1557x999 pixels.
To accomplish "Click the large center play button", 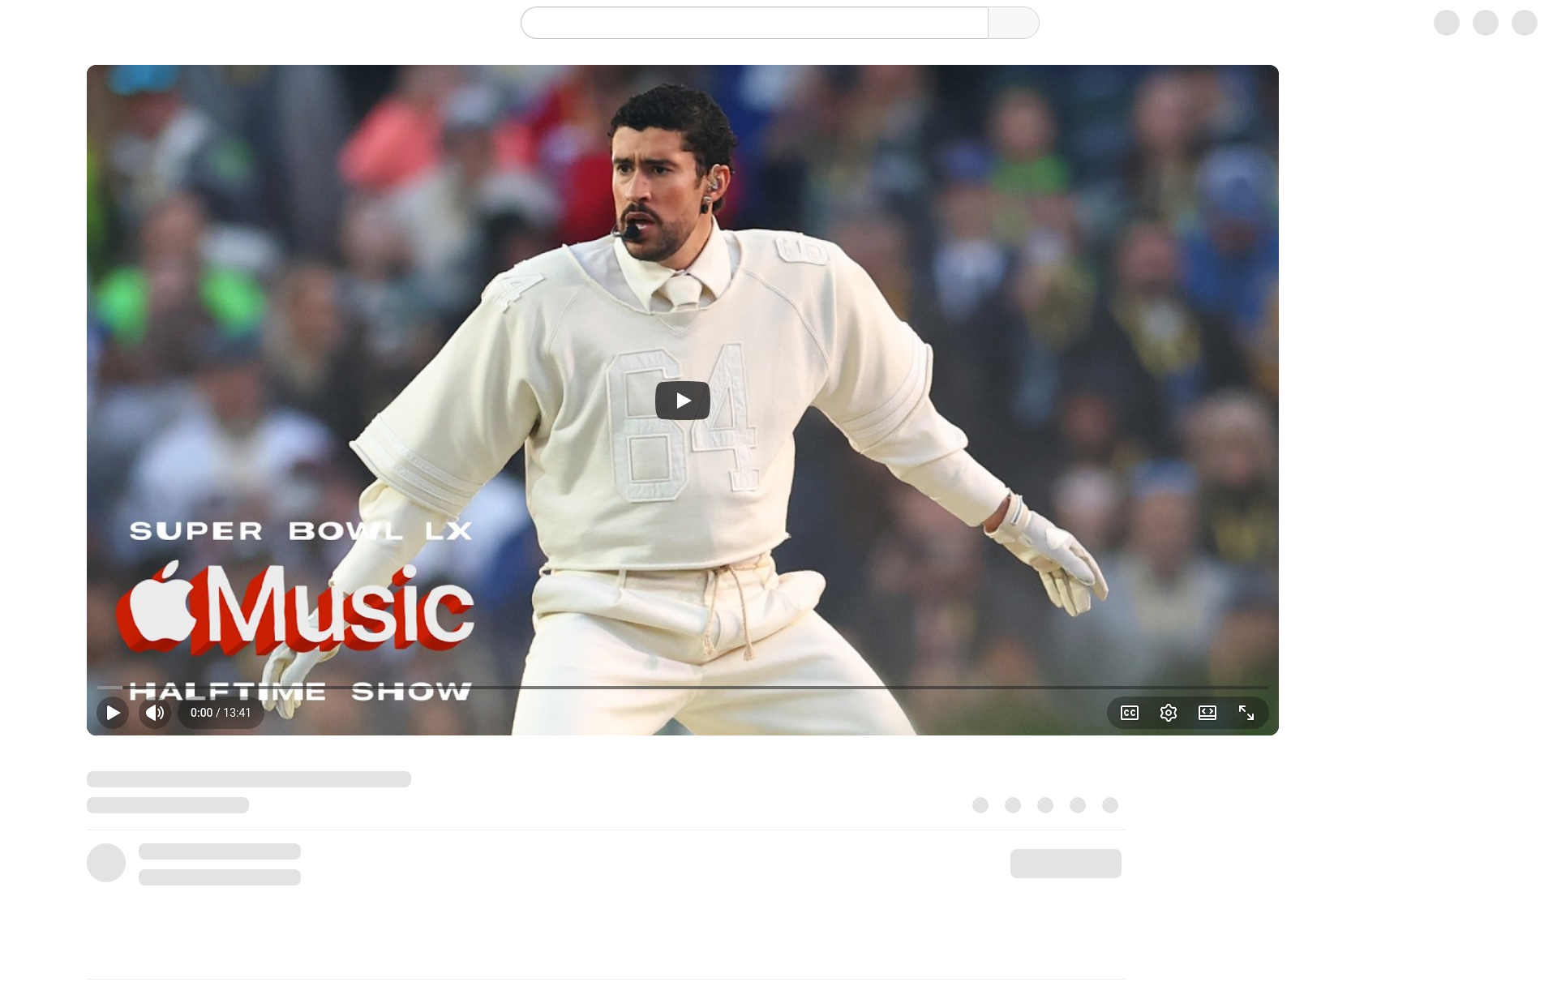I will tap(682, 401).
